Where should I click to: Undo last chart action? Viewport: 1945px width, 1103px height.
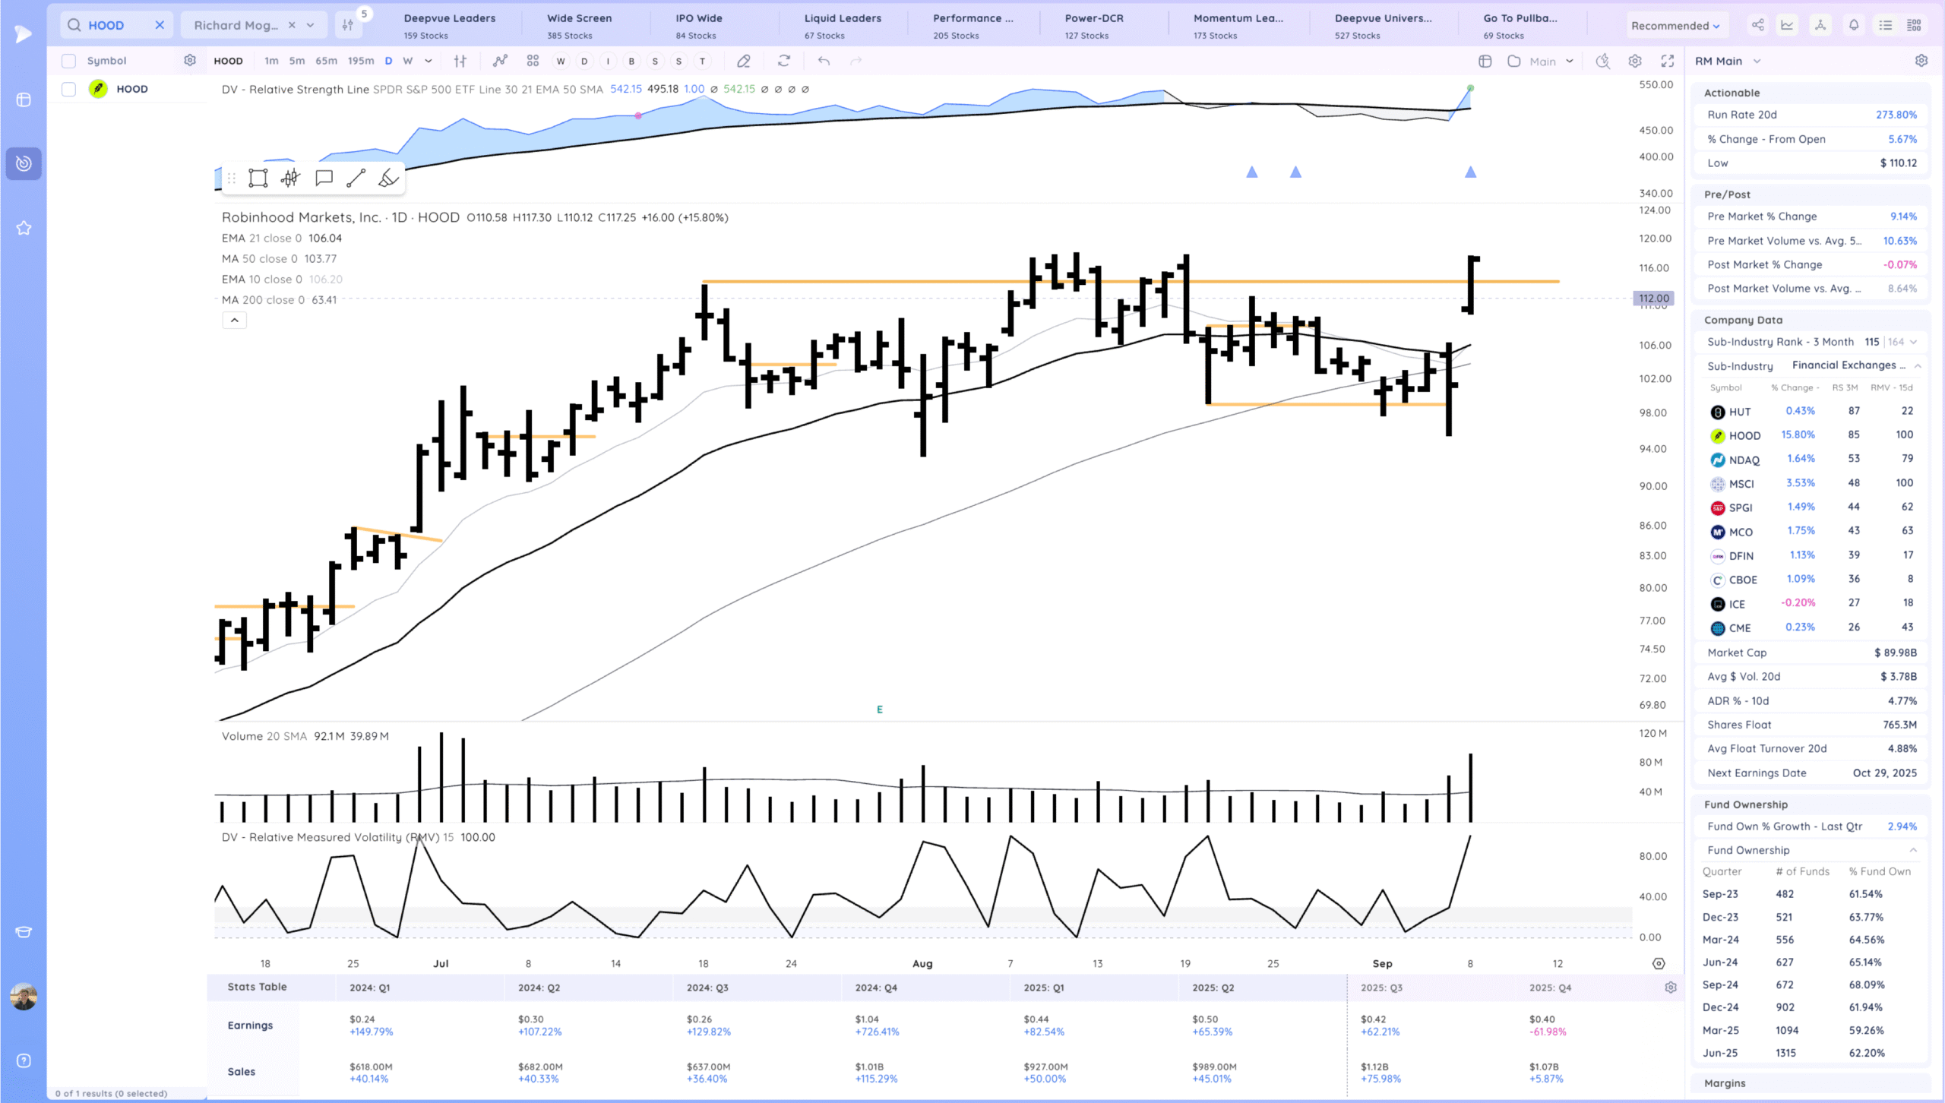click(x=824, y=61)
